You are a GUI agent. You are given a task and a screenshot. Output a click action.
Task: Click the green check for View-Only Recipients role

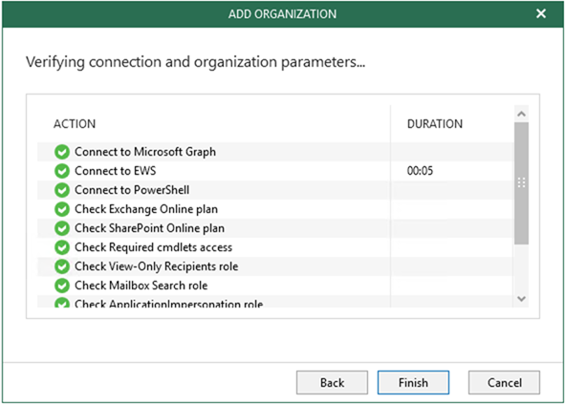pos(62,266)
